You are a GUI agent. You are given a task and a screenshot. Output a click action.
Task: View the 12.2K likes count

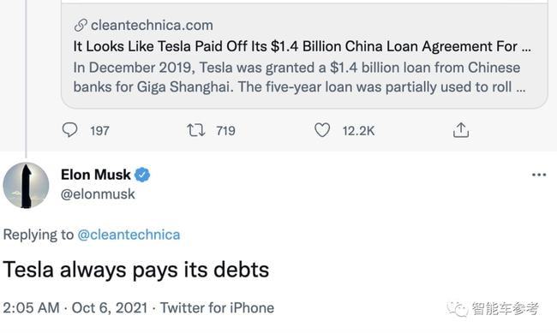coord(358,131)
